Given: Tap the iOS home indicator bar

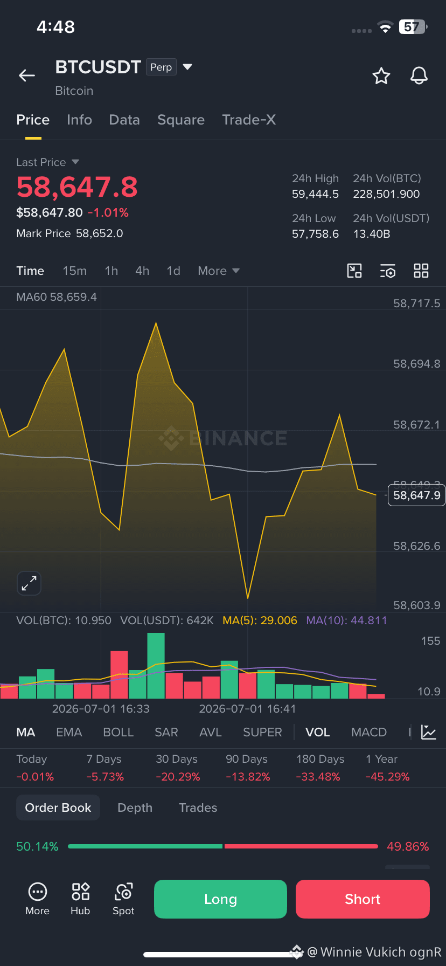Looking at the screenshot, I should (x=223, y=955).
